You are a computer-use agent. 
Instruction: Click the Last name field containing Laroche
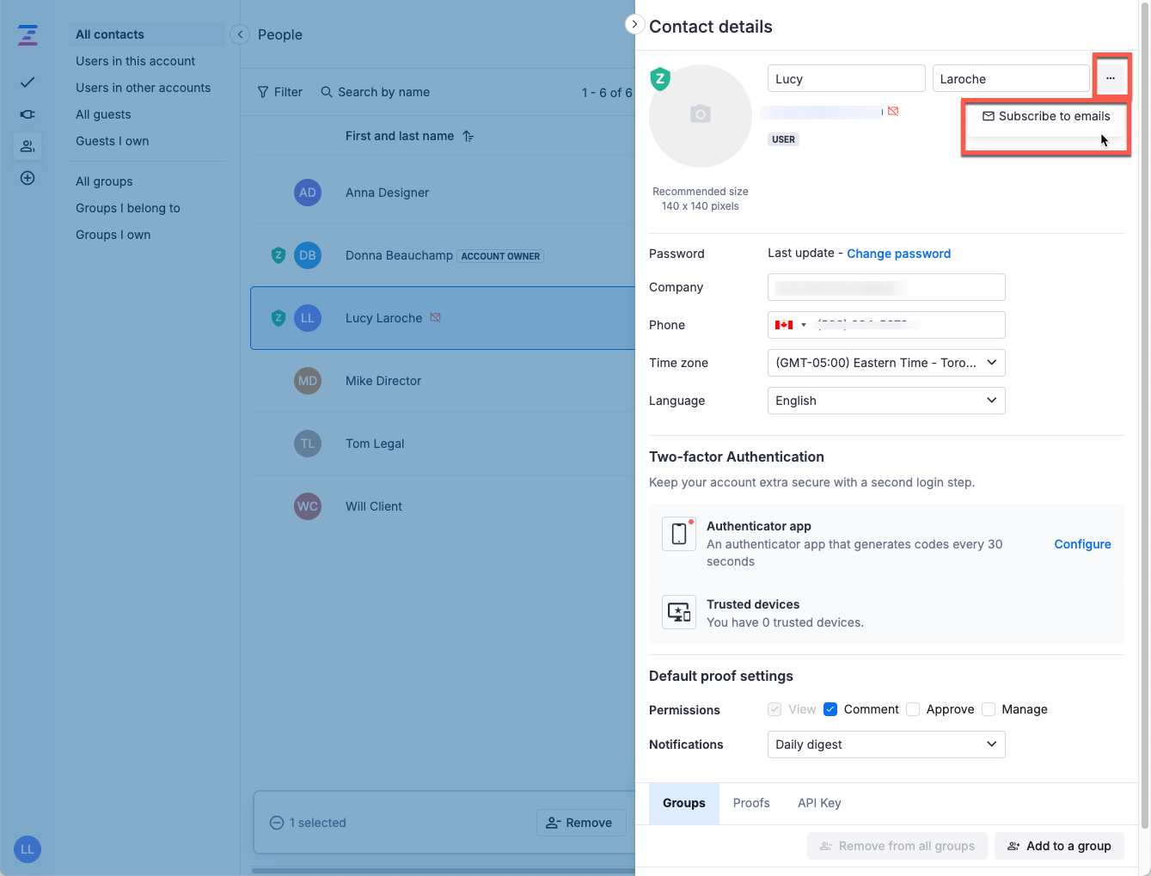tap(1010, 79)
